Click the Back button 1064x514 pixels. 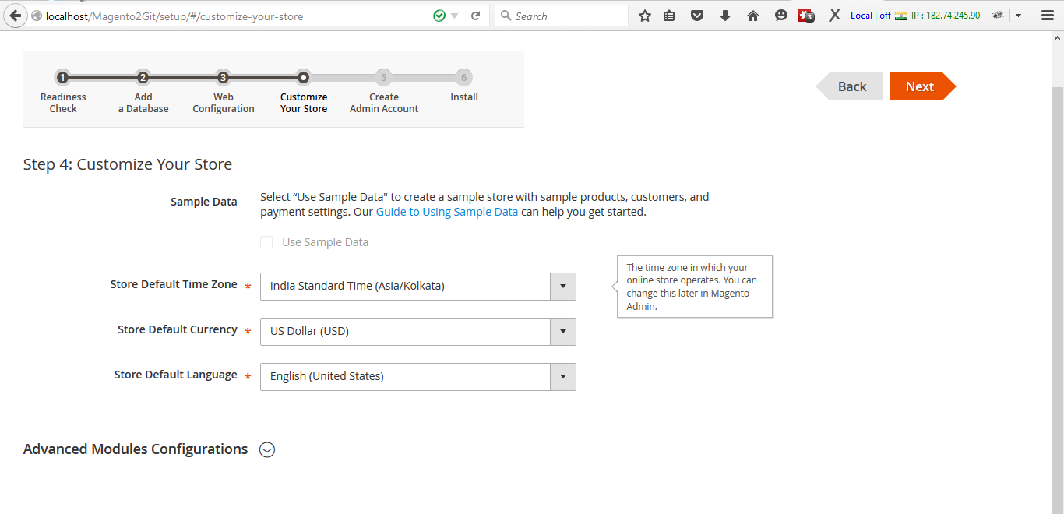[x=851, y=86]
